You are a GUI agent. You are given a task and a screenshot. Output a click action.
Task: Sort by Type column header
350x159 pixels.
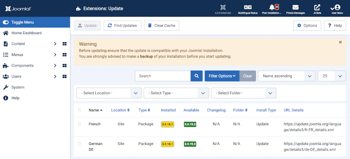144,110
